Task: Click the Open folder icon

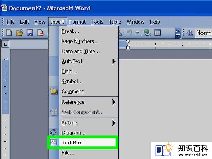Action: click(x=20, y=33)
